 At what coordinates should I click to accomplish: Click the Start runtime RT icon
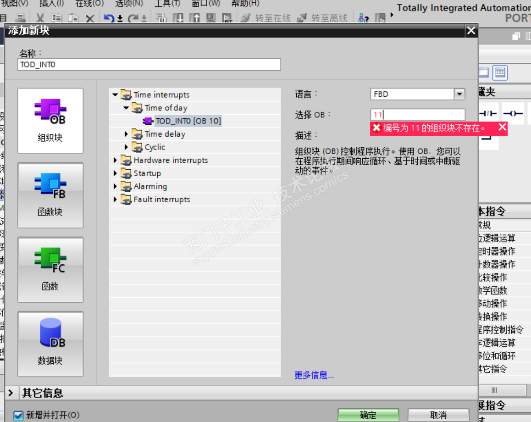(227, 17)
